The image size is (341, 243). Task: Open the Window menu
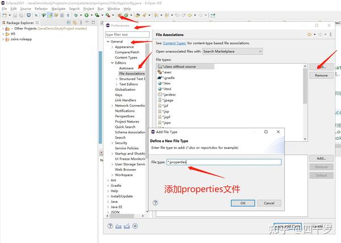[114, 9]
